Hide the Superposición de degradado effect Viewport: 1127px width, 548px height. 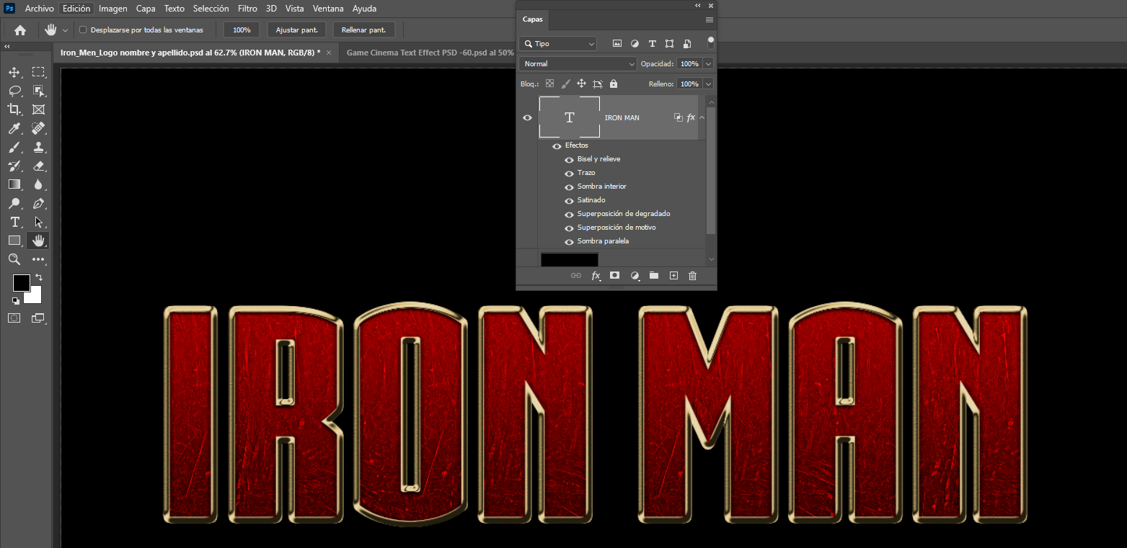click(x=569, y=214)
